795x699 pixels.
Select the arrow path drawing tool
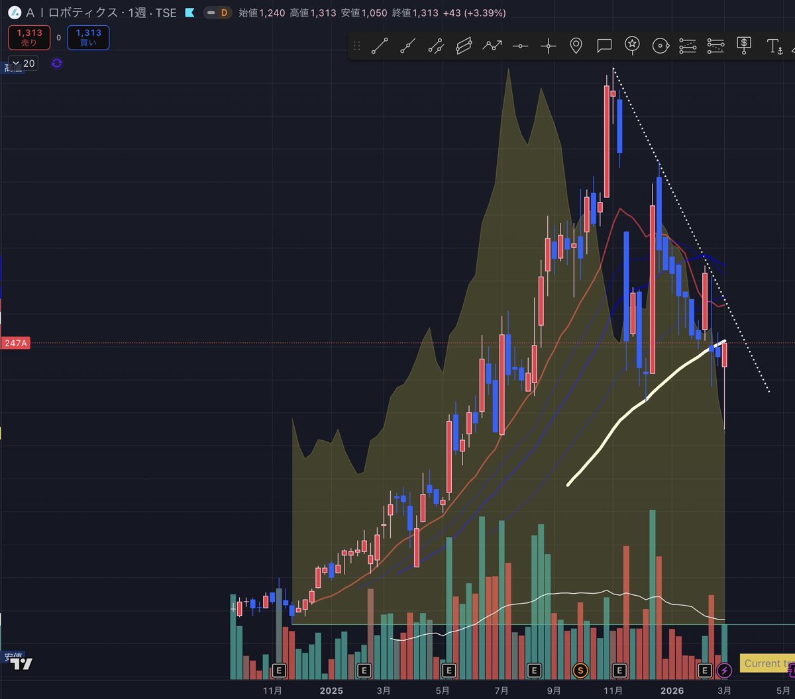[492, 46]
